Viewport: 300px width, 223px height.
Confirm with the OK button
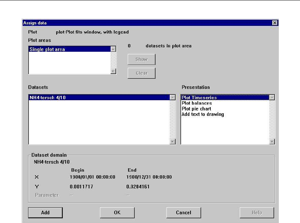[117, 213]
